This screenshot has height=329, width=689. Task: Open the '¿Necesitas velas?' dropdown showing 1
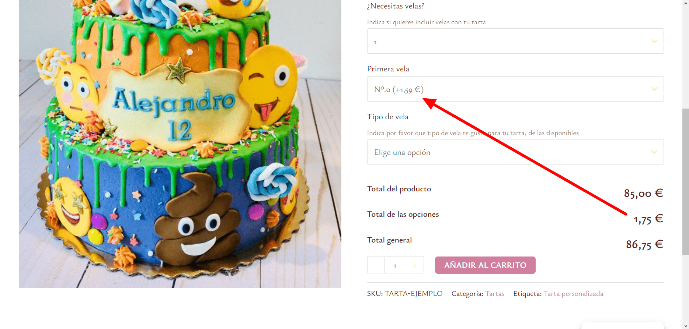[x=515, y=41]
